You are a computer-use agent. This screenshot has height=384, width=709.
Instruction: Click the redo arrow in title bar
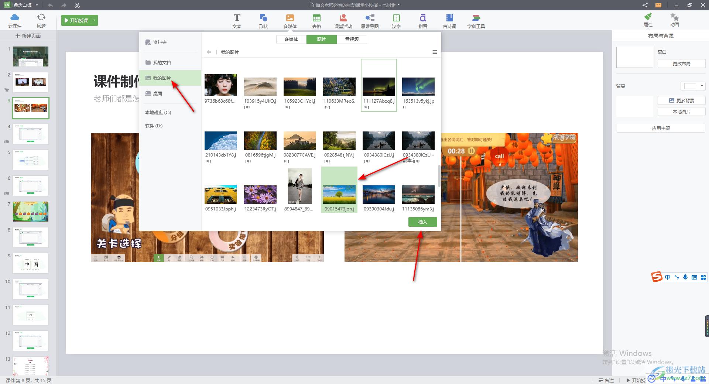coord(64,5)
